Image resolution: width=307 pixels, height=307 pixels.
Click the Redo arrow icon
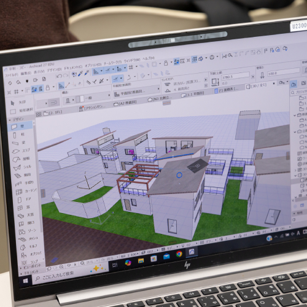pos(66,76)
